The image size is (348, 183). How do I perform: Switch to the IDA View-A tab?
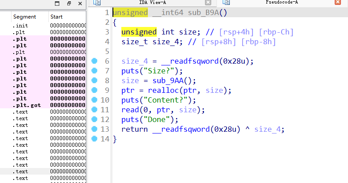(x=153, y=3)
